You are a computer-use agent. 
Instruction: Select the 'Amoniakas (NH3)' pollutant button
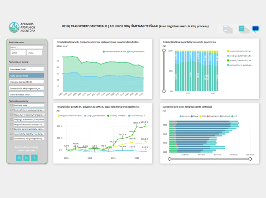click(x=26, y=69)
